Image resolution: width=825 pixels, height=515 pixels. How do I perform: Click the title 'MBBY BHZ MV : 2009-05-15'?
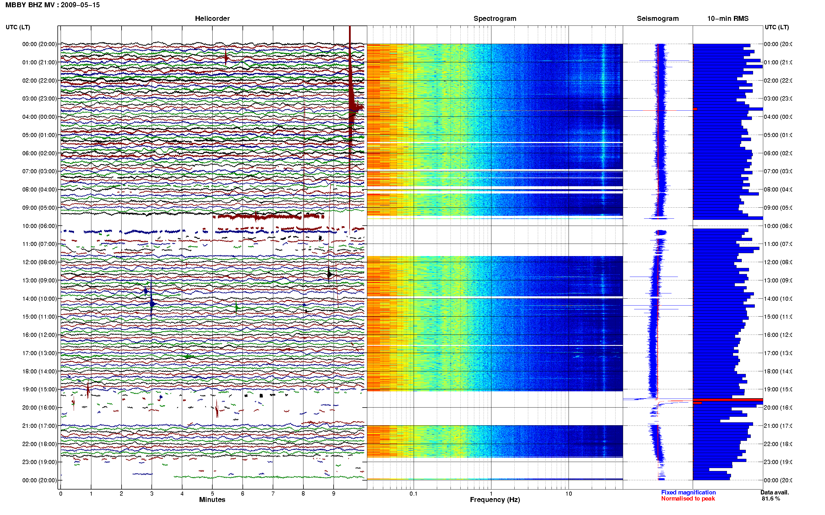pos(53,5)
